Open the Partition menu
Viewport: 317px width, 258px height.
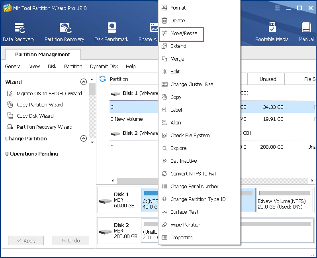tap(73, 67)
